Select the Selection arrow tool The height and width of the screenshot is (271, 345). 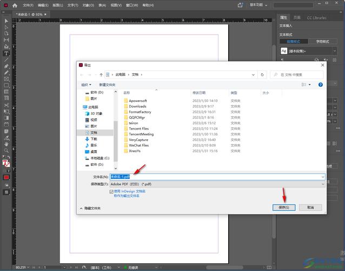[x=6, y=21]
